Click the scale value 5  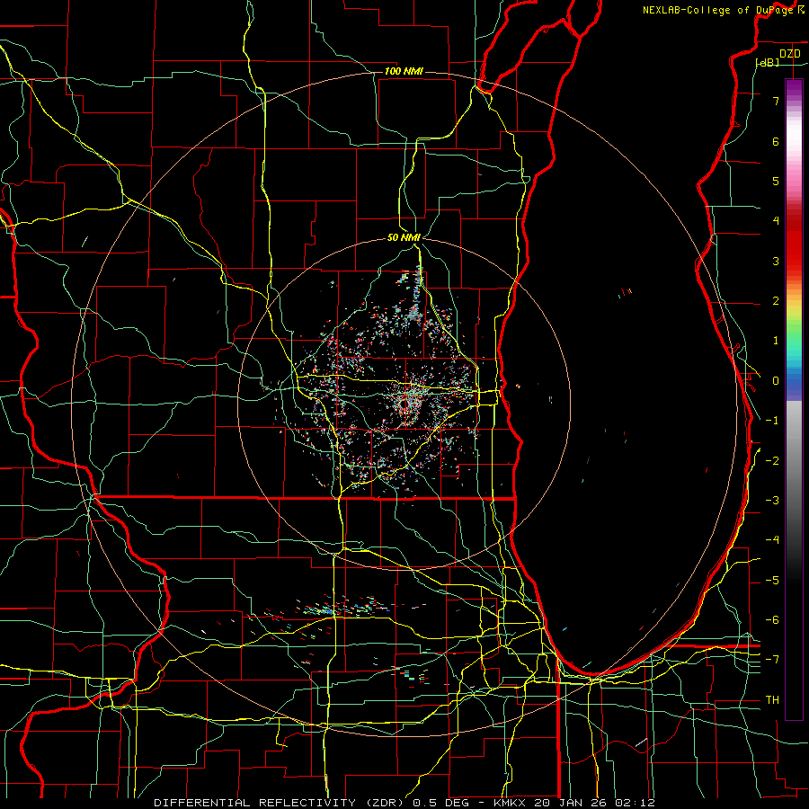point(776,181)
